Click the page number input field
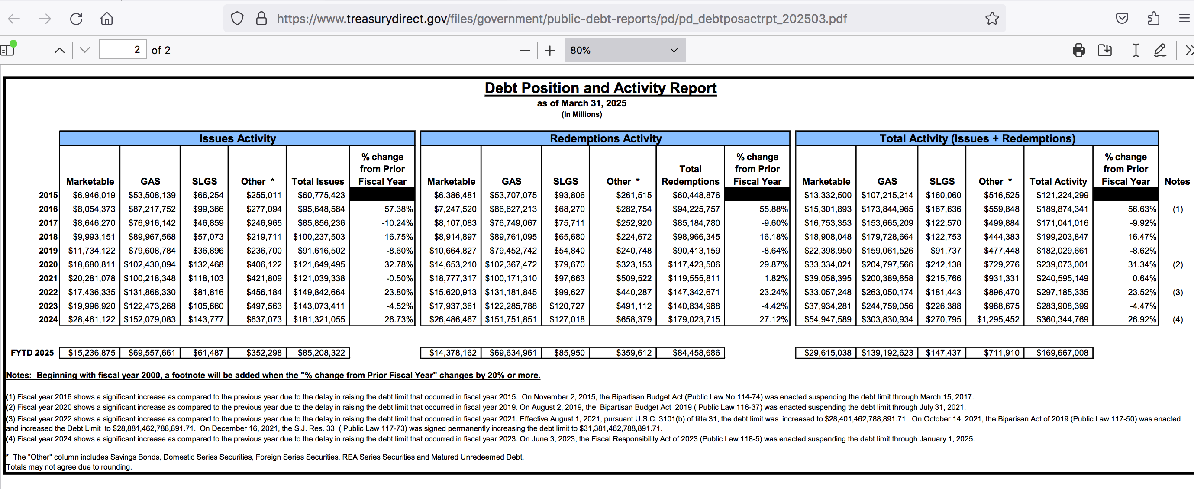The width and height of the screenshot is (1194, 489). click(x=123, y=50)
